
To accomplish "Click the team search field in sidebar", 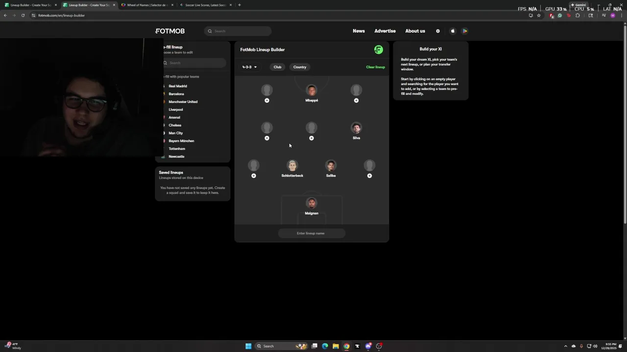I will point(194,63).
